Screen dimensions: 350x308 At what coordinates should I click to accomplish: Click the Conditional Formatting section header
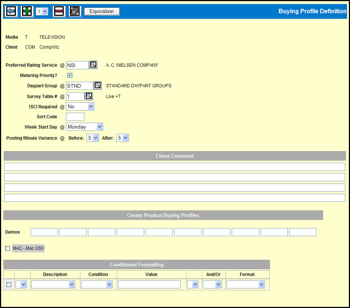[137, 265]
